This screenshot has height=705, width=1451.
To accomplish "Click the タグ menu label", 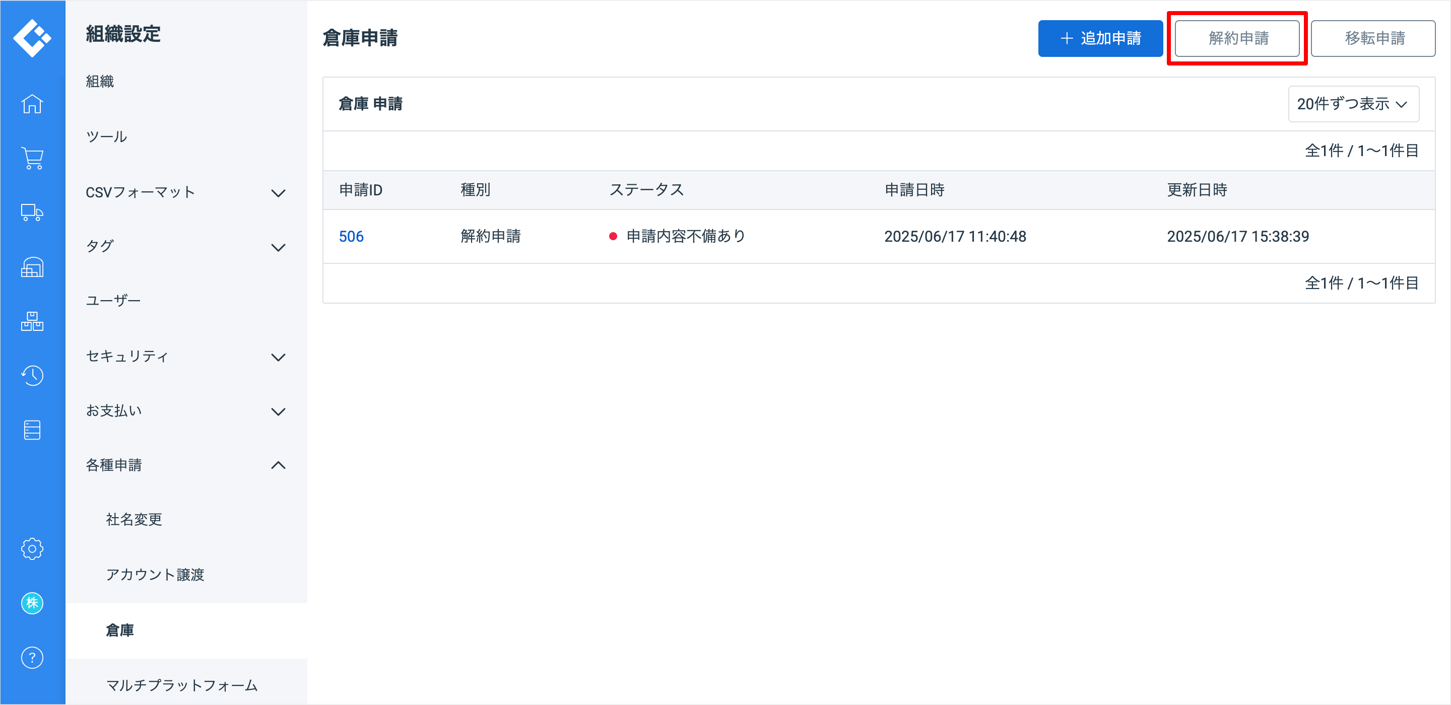I will point(100,247).
